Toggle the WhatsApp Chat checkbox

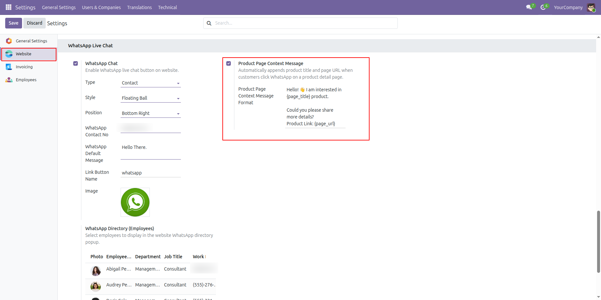[76, 63]
